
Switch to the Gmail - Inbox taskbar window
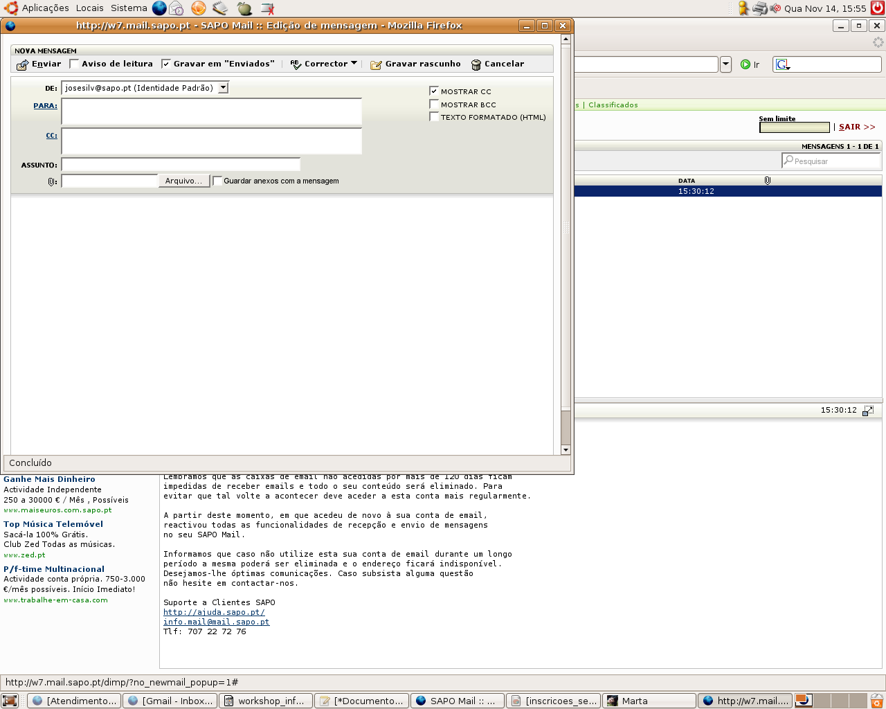[x=170, y=701]
